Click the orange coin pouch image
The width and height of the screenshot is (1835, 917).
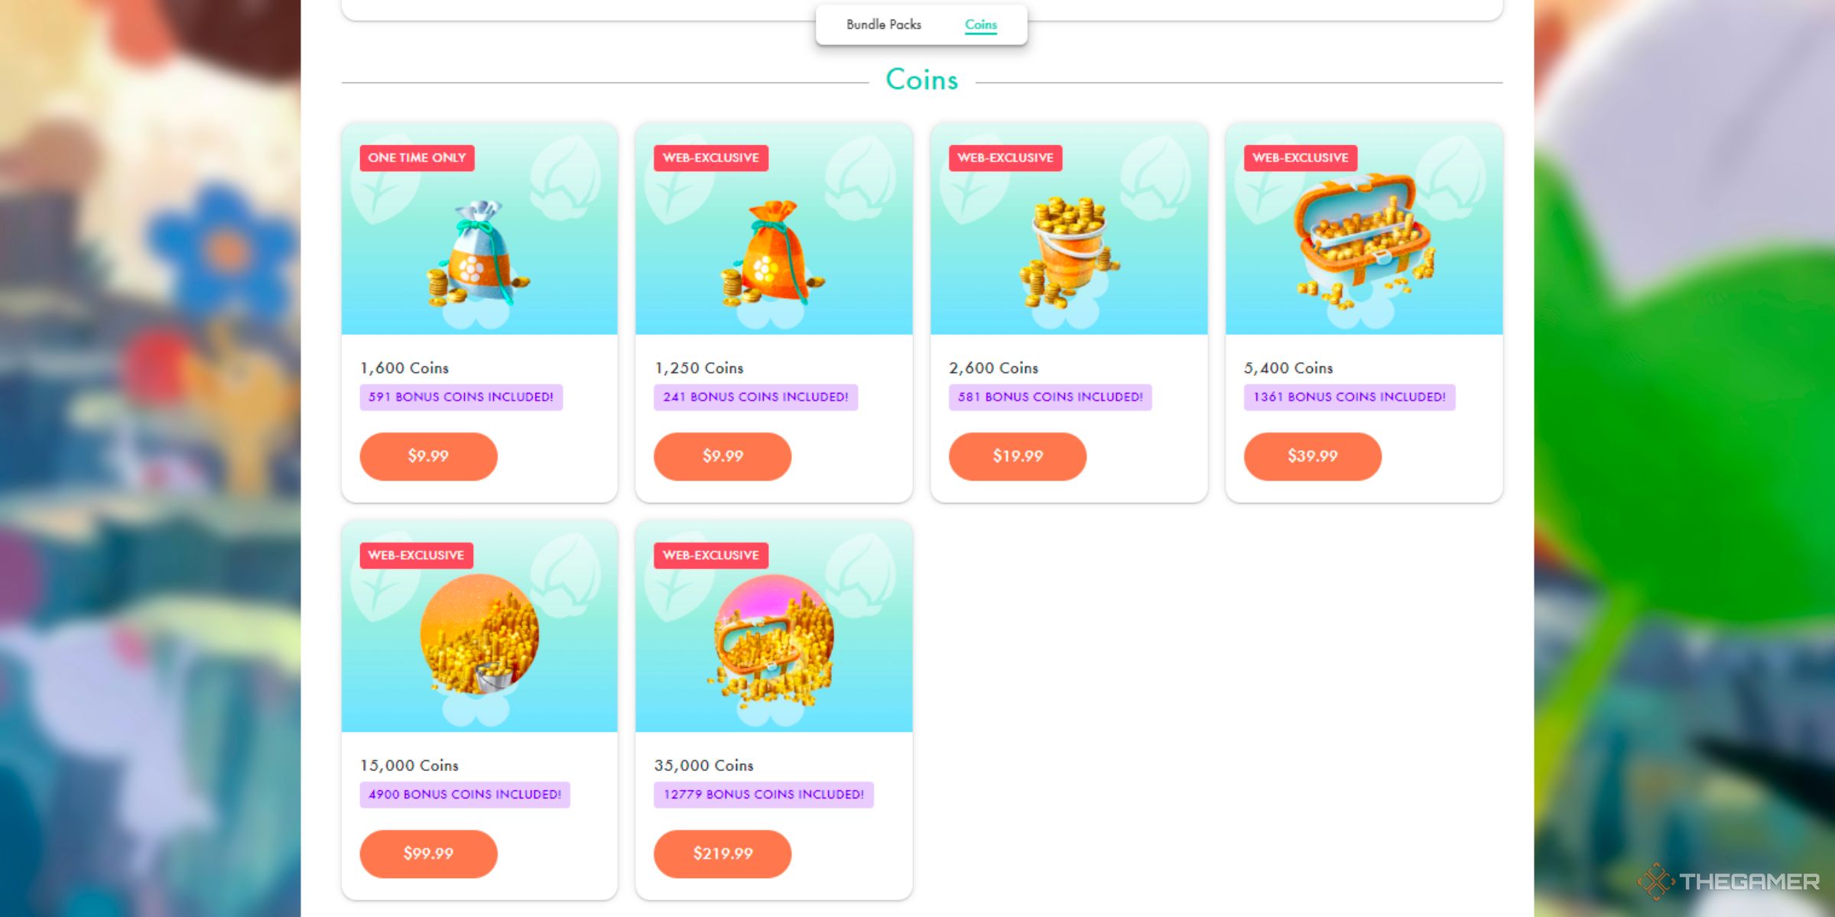pos(772,253)
